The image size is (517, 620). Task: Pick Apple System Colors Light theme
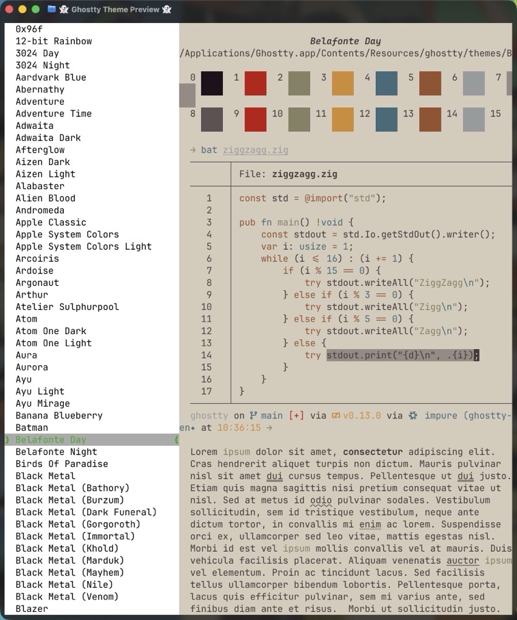[84, 246]
